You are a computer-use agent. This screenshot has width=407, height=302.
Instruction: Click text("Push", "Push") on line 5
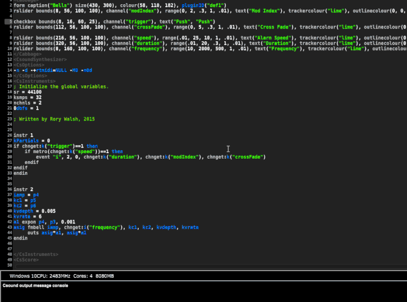click(x=186, y=22)
